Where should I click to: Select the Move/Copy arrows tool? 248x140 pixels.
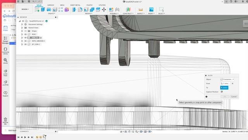(104, 9)
